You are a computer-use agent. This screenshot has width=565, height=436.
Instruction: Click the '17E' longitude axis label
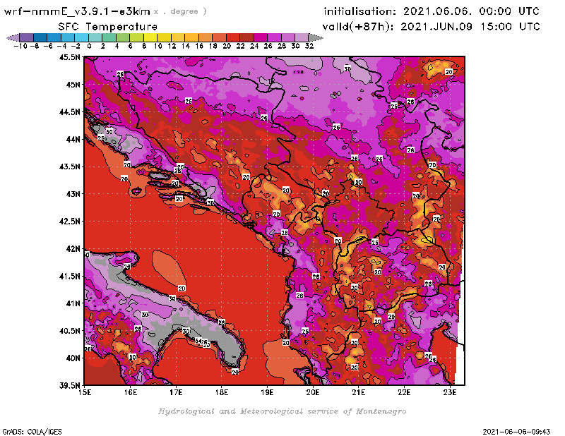click(x=176, y=392)
